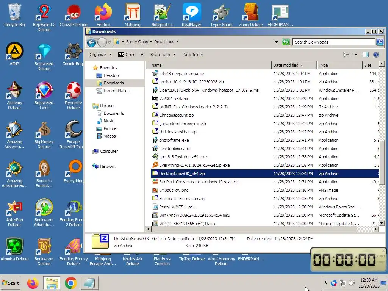Click the search magnifier button

[x=380, y=42]
